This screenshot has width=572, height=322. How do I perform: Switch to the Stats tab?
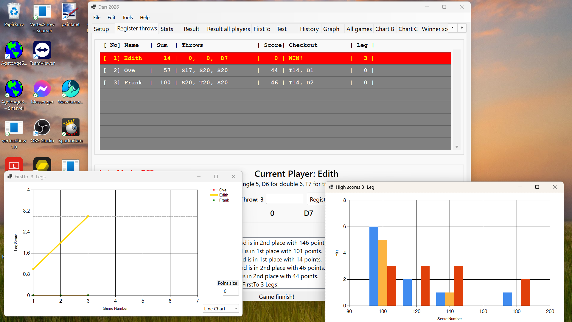167,29
